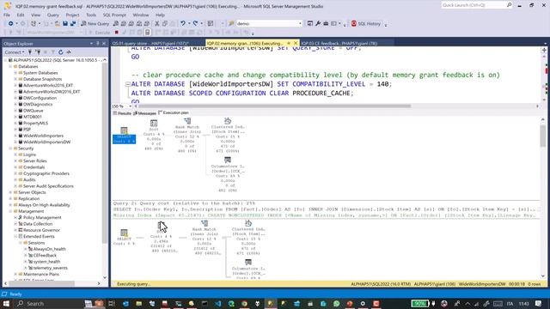Screen dimensions: 550x309
Task: Click the red Cancel Executing Query icon
Action: click(117, 33)
